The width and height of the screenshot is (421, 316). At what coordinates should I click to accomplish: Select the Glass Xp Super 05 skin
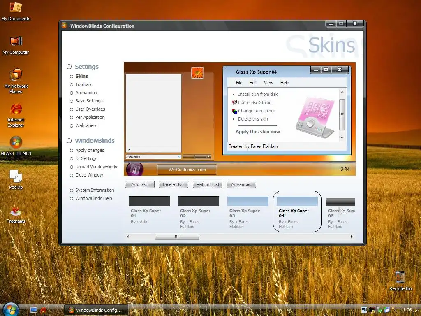click(340, 214)
